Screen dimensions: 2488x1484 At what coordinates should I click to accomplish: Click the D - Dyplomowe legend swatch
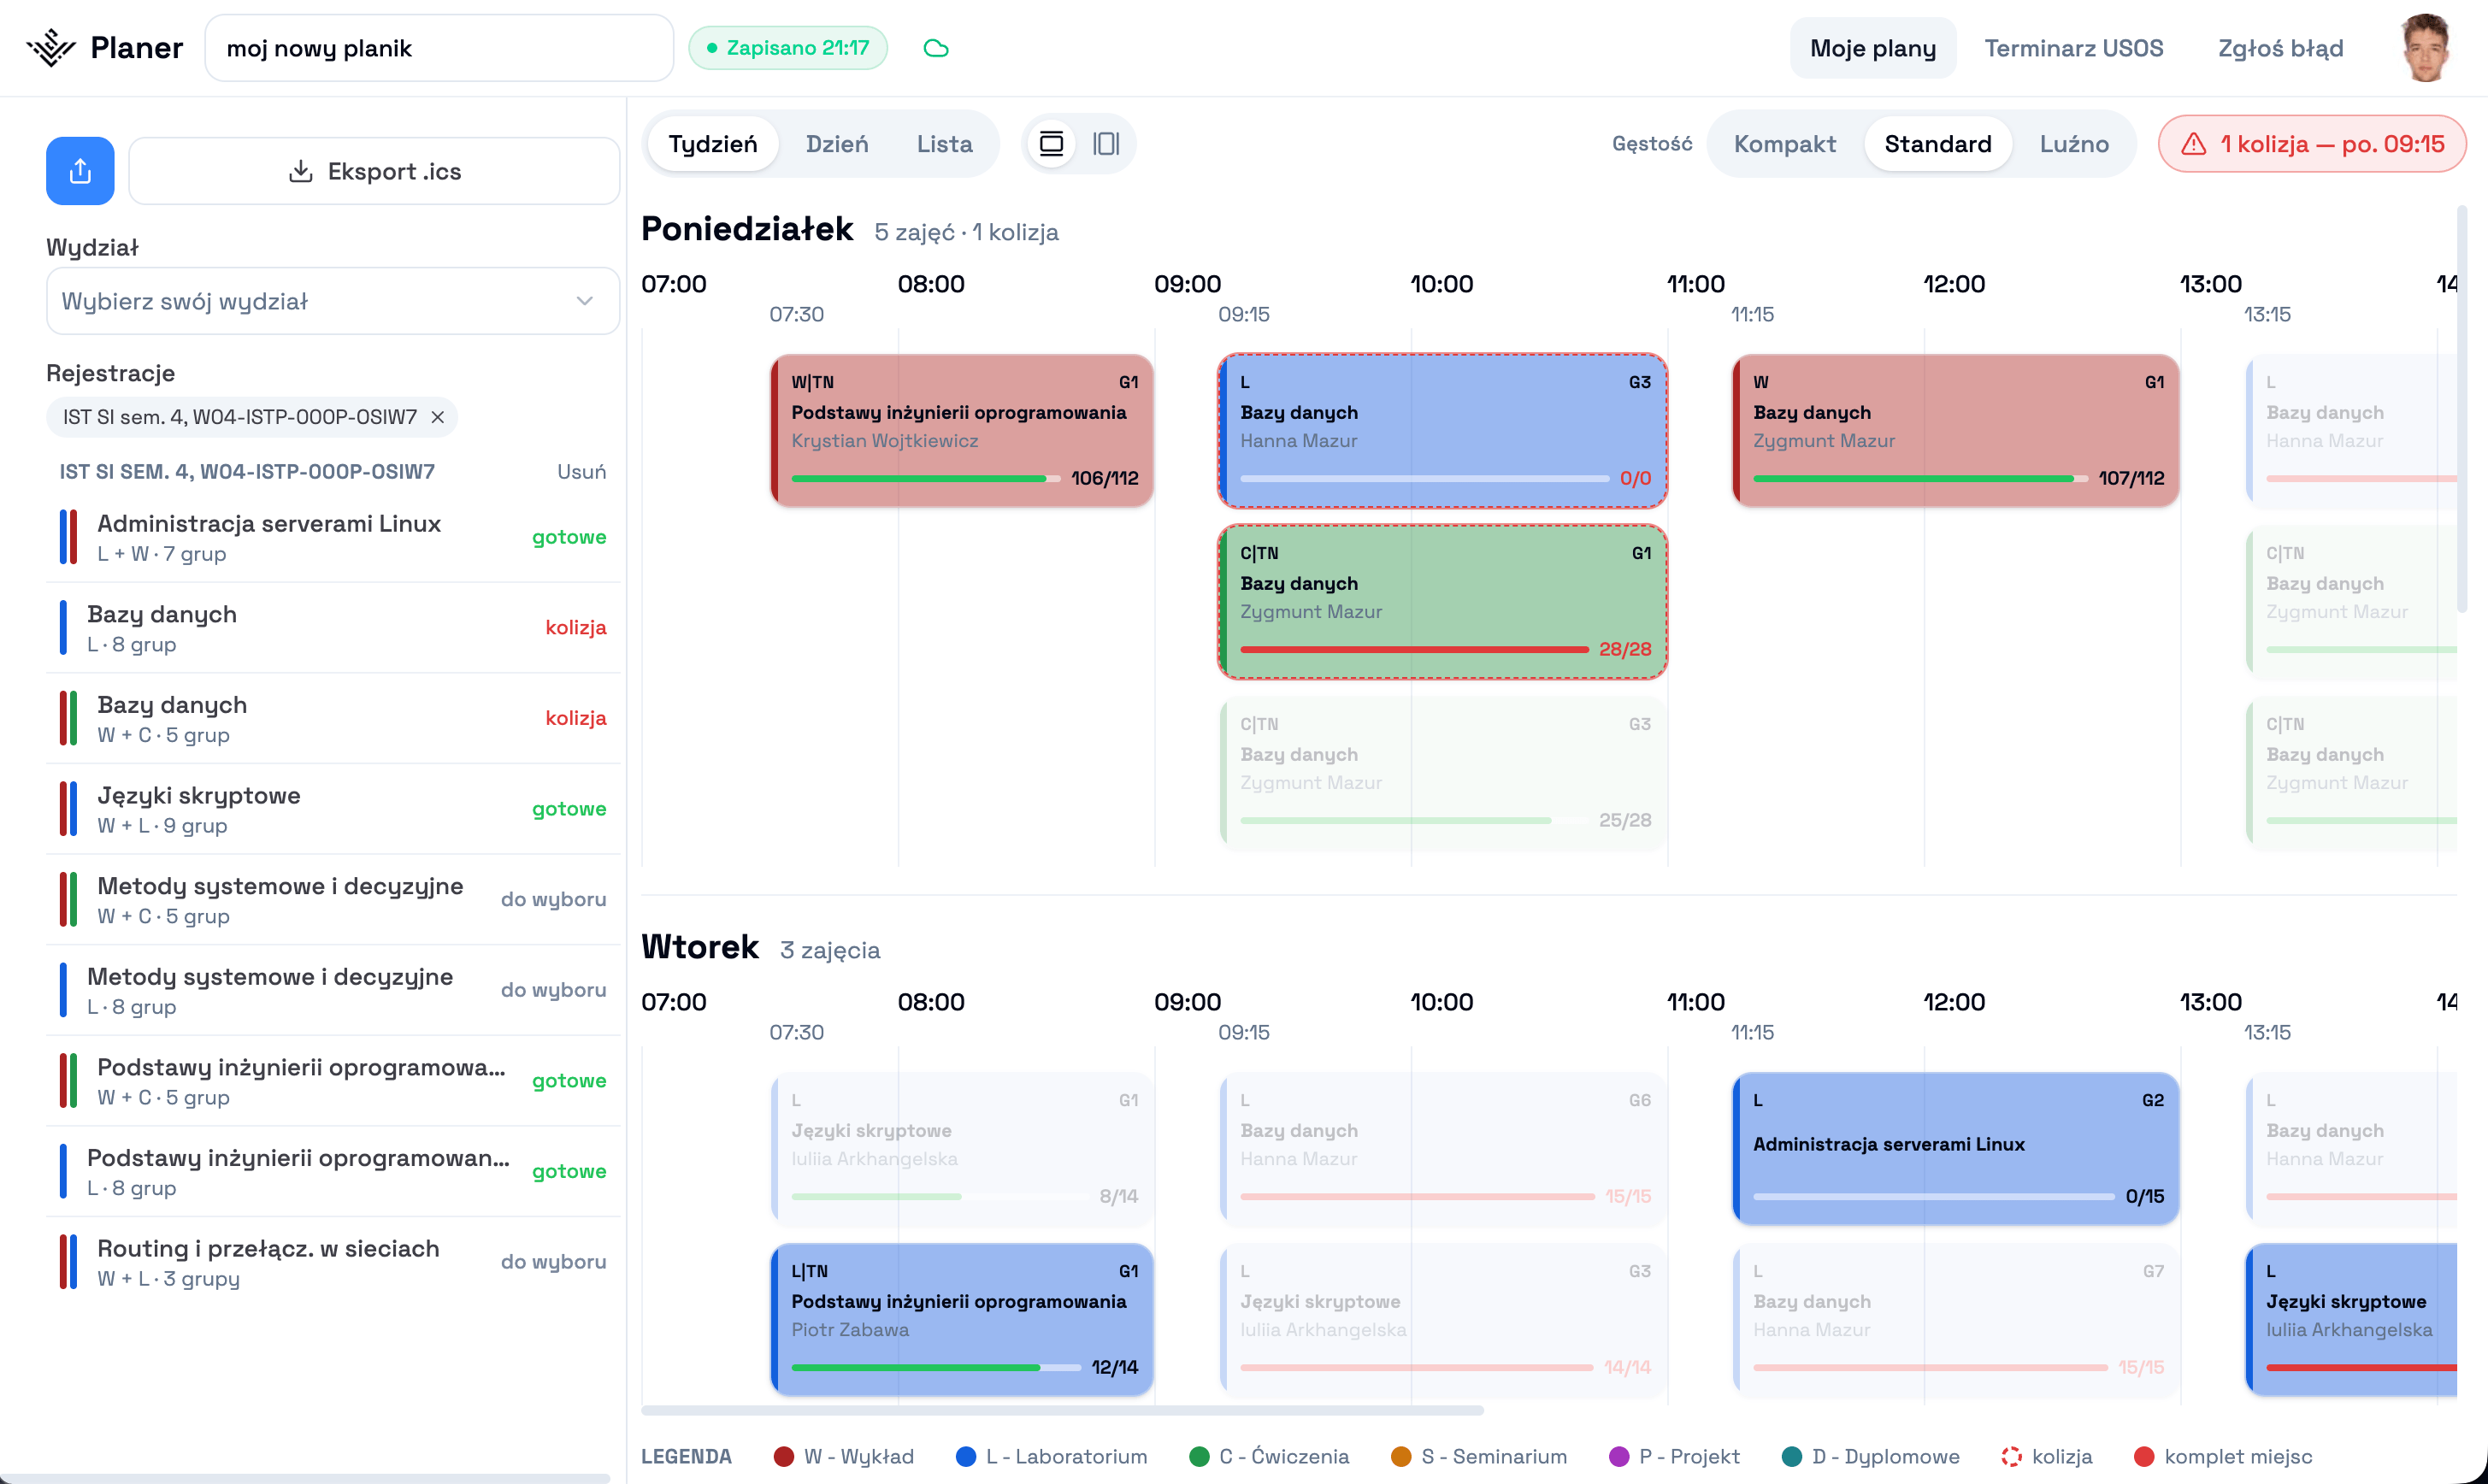click(1792, 1456)
